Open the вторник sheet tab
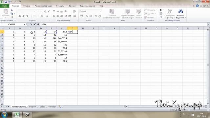Screen dimensions: 210x118 pos(32,107)
